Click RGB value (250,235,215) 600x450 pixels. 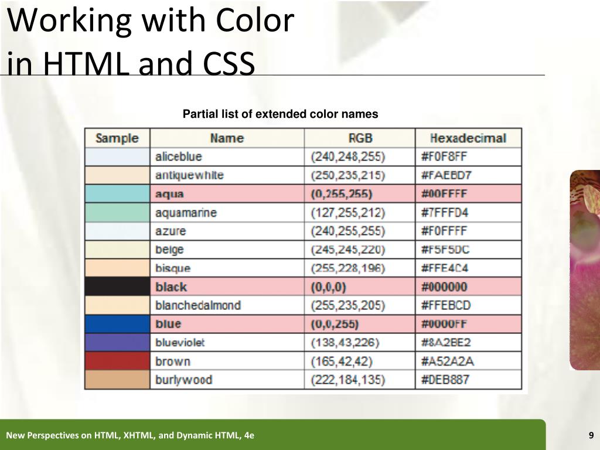(x=348, y=175)
